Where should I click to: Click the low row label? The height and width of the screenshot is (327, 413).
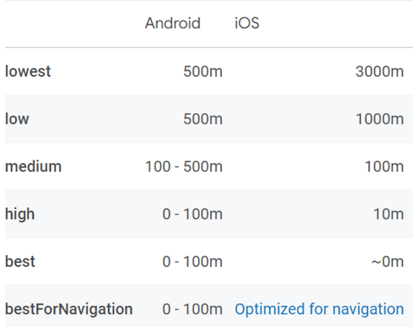pyautogui.click(x=17, y=119)
